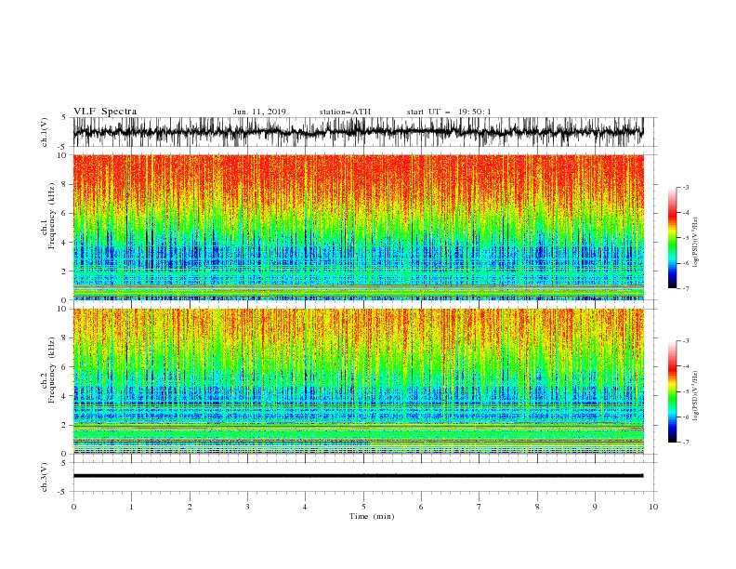Viewport: 736px width, 569px height.
Task: Click the '-7' label on ch.2 colorbar
Action: coord(685,443)
